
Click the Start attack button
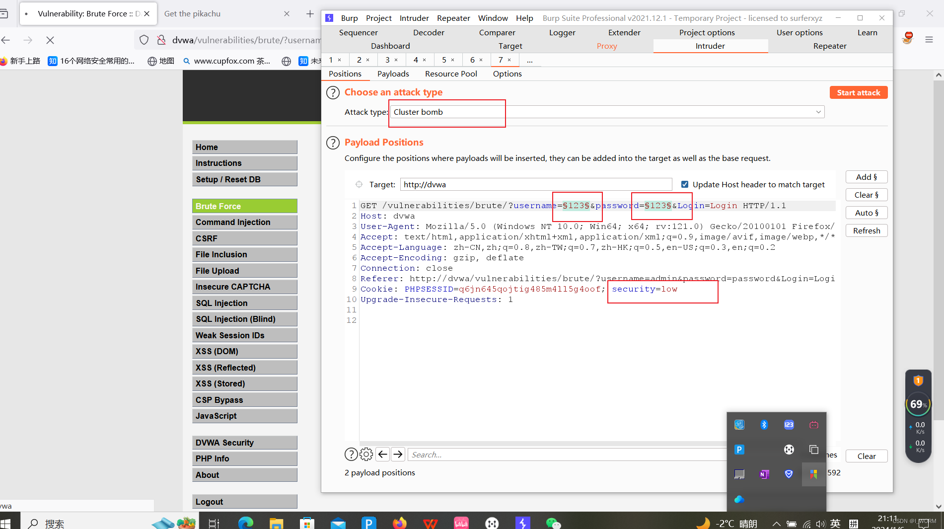coord(859,92)
